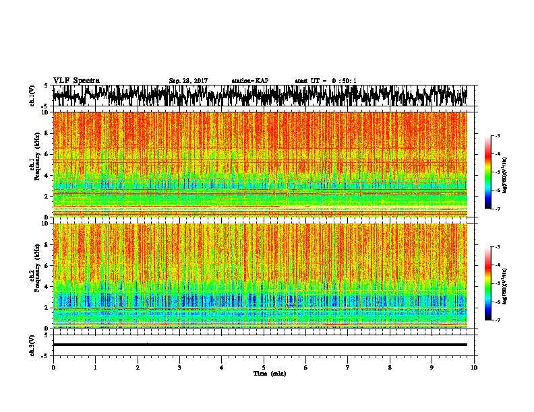Select the ch.2 spectrogram color bar

[487, 283]
